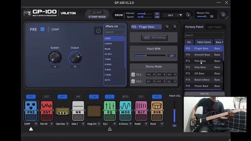Viewport: 251px width, 141px height.
Task: Select the F72 Slap Bass patch
Action: point(204,67)
